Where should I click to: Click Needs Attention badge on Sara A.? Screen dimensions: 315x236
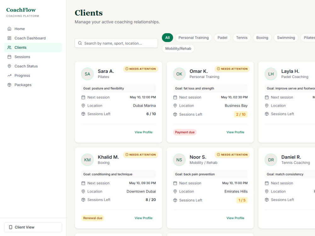click(x=140, y=69)
